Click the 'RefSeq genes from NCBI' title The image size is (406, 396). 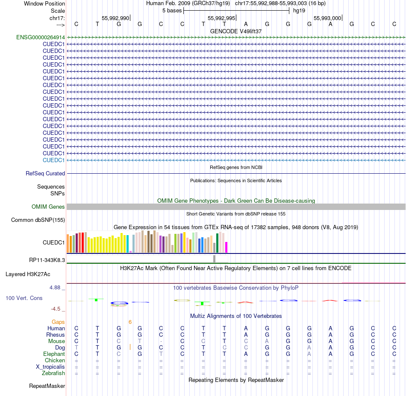(236, 168)
